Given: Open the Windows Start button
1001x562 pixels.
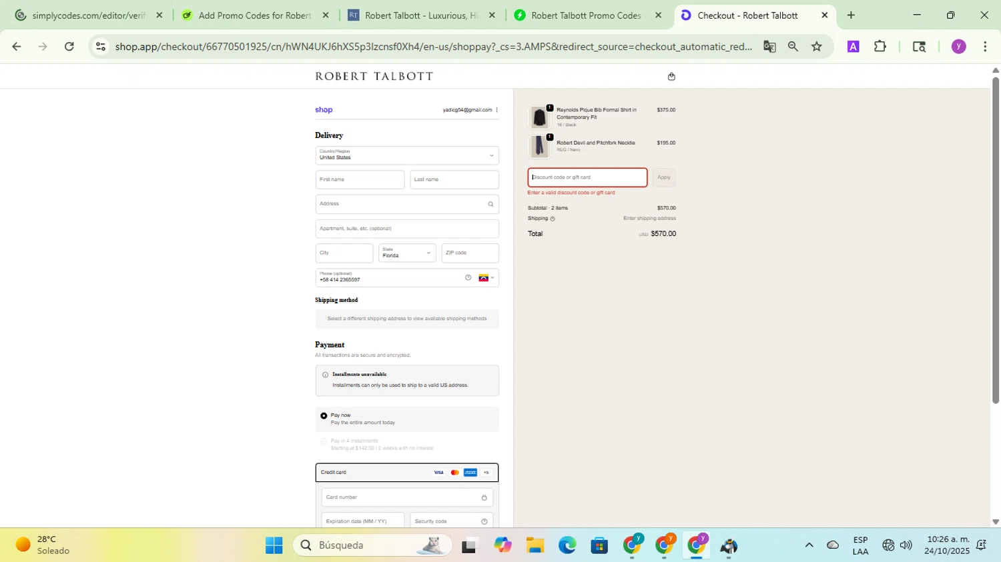Looking at the screenshot, I should point(274,545).
